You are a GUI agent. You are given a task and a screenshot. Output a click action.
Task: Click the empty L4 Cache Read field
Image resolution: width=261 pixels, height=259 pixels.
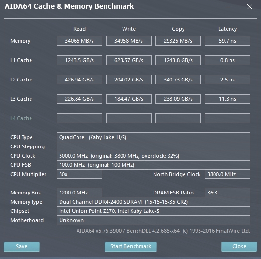point(79,118)
